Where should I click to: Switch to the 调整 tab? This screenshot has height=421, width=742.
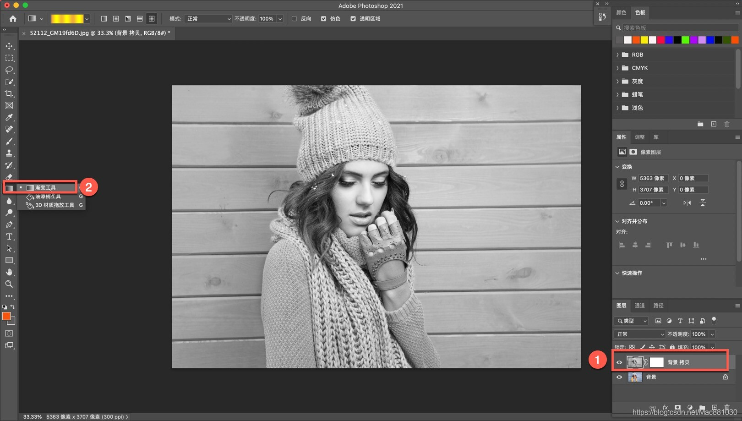640,137
